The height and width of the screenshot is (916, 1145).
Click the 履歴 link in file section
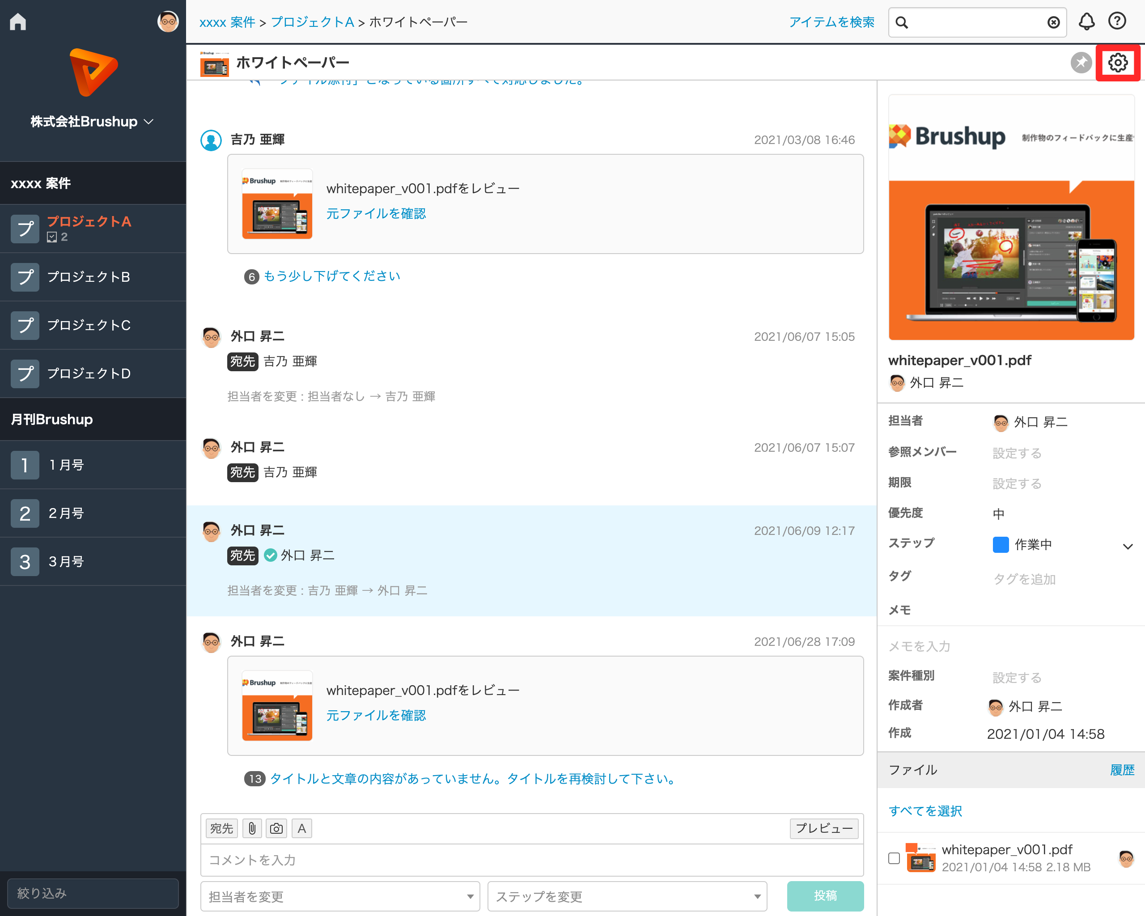click(x=1122, y=769)
